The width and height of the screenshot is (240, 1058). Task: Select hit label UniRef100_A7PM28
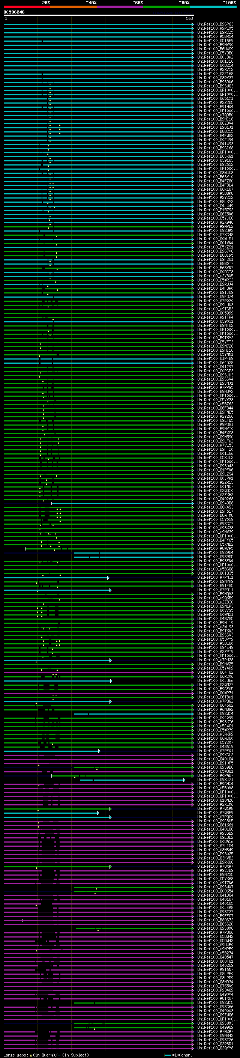(x=215, y=660)
